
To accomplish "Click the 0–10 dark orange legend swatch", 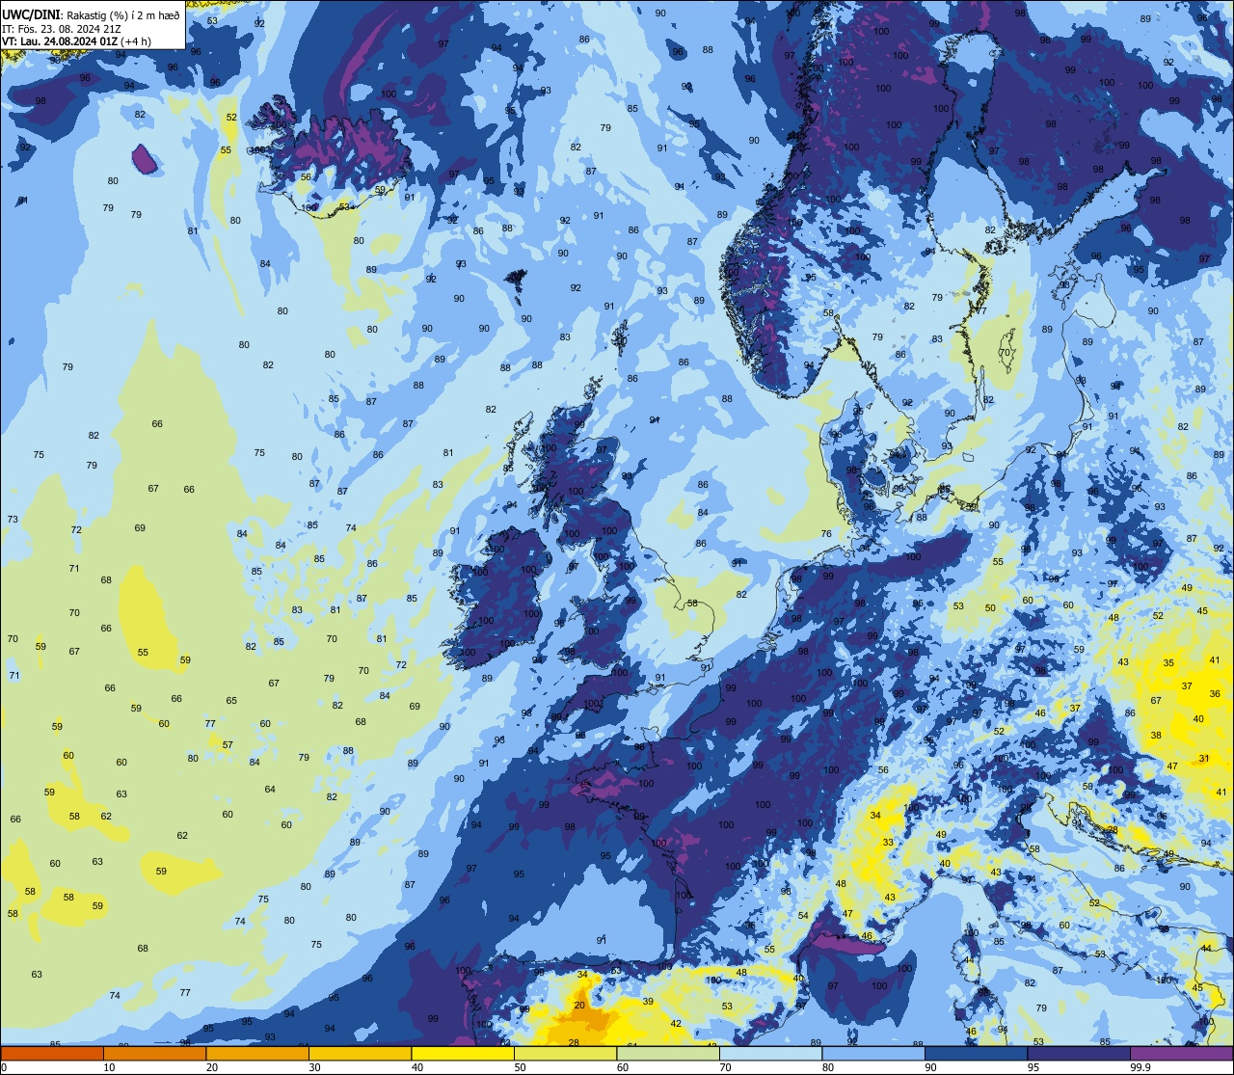I will 52,1053.
